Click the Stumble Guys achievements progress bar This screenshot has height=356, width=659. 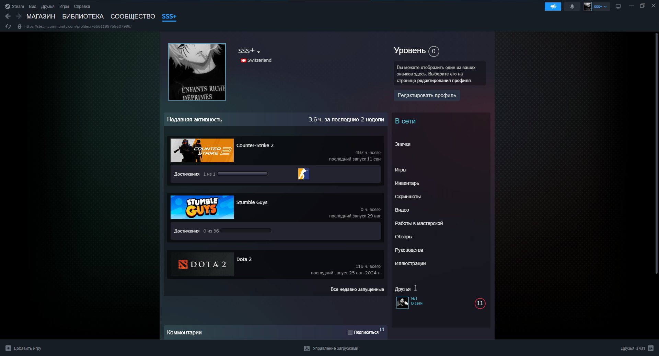246,231
